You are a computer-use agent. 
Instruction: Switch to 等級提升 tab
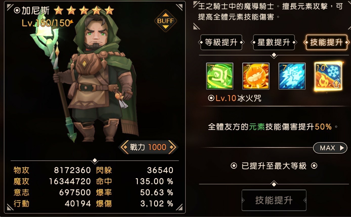coord(221,42)
